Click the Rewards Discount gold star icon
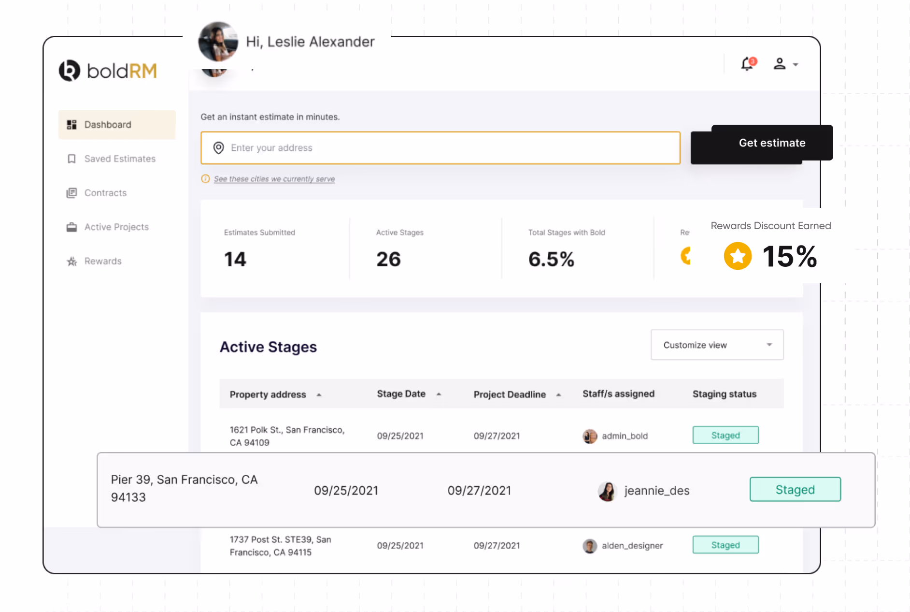This screenshot has height=612, width=910. [x=738, y=256]
